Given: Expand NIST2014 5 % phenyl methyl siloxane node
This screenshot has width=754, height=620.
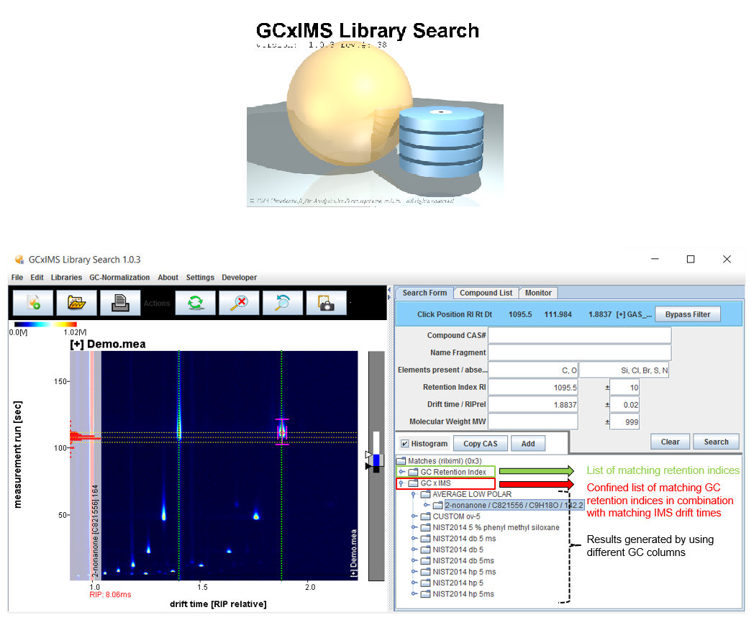Looking at the screenshot, I should (414, 527).
